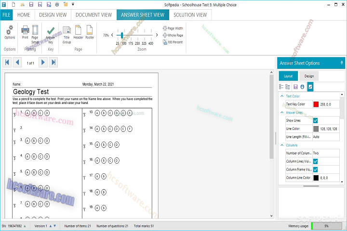Click the blue reset-to-defaults icon in options panel
The image size is (347, 231).
click(x=302, y=87)
